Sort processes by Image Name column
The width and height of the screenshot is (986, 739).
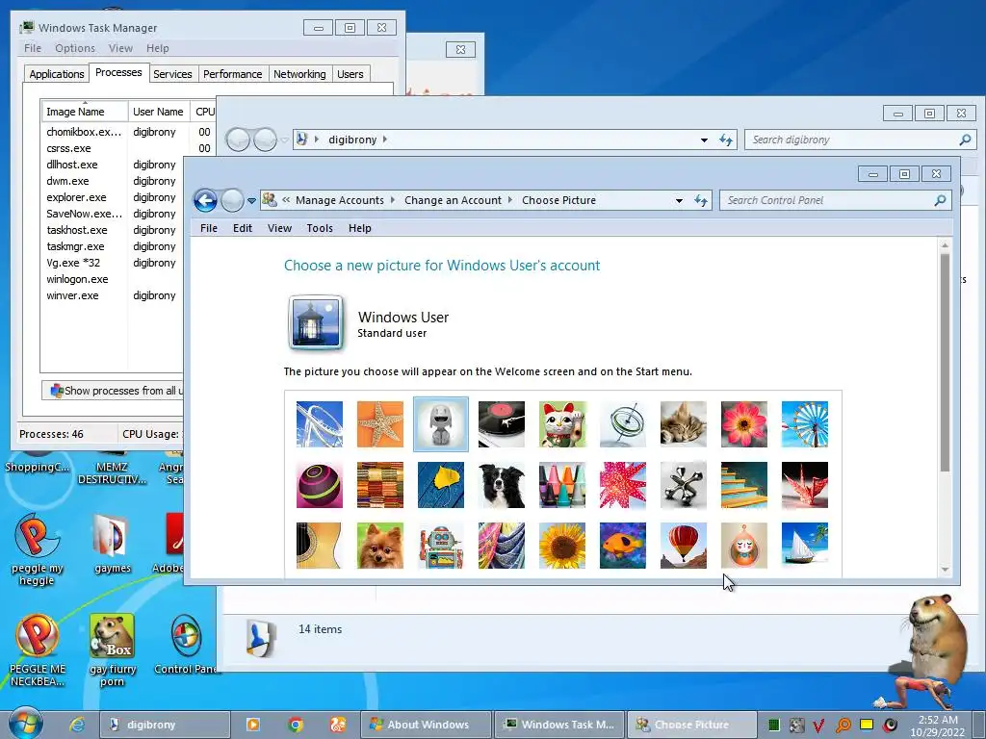tap(84, 112)
